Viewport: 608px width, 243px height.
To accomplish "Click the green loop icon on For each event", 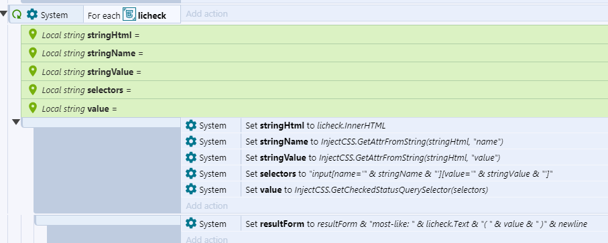I will click(17, 15).
